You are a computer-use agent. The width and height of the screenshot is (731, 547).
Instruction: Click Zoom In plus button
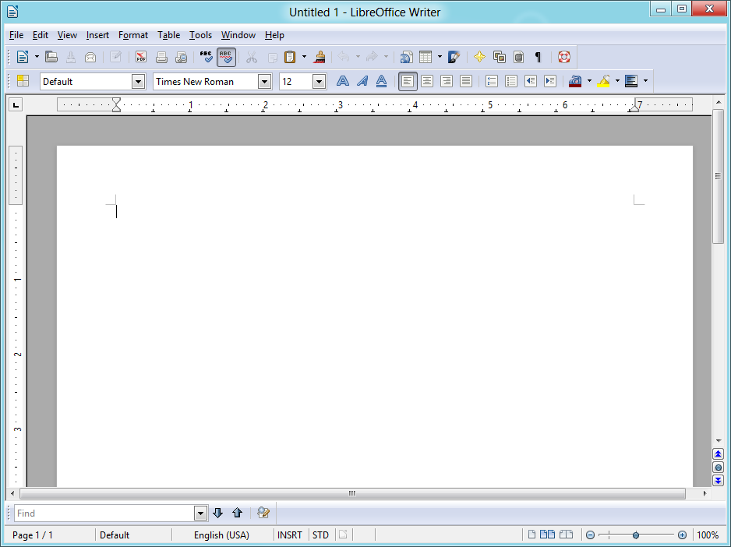click(682, 535)
